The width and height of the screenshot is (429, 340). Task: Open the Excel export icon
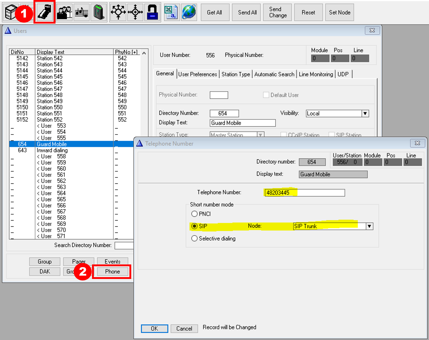coord(171,12)
